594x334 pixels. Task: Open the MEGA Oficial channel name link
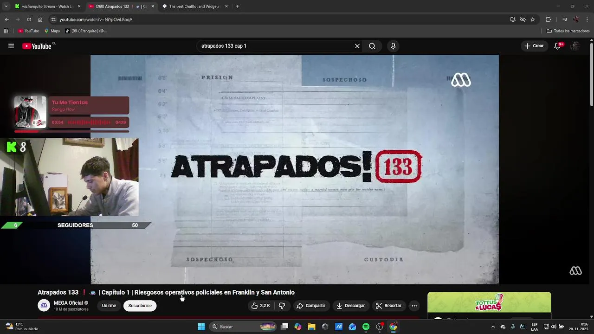click(x=68, y=303)
